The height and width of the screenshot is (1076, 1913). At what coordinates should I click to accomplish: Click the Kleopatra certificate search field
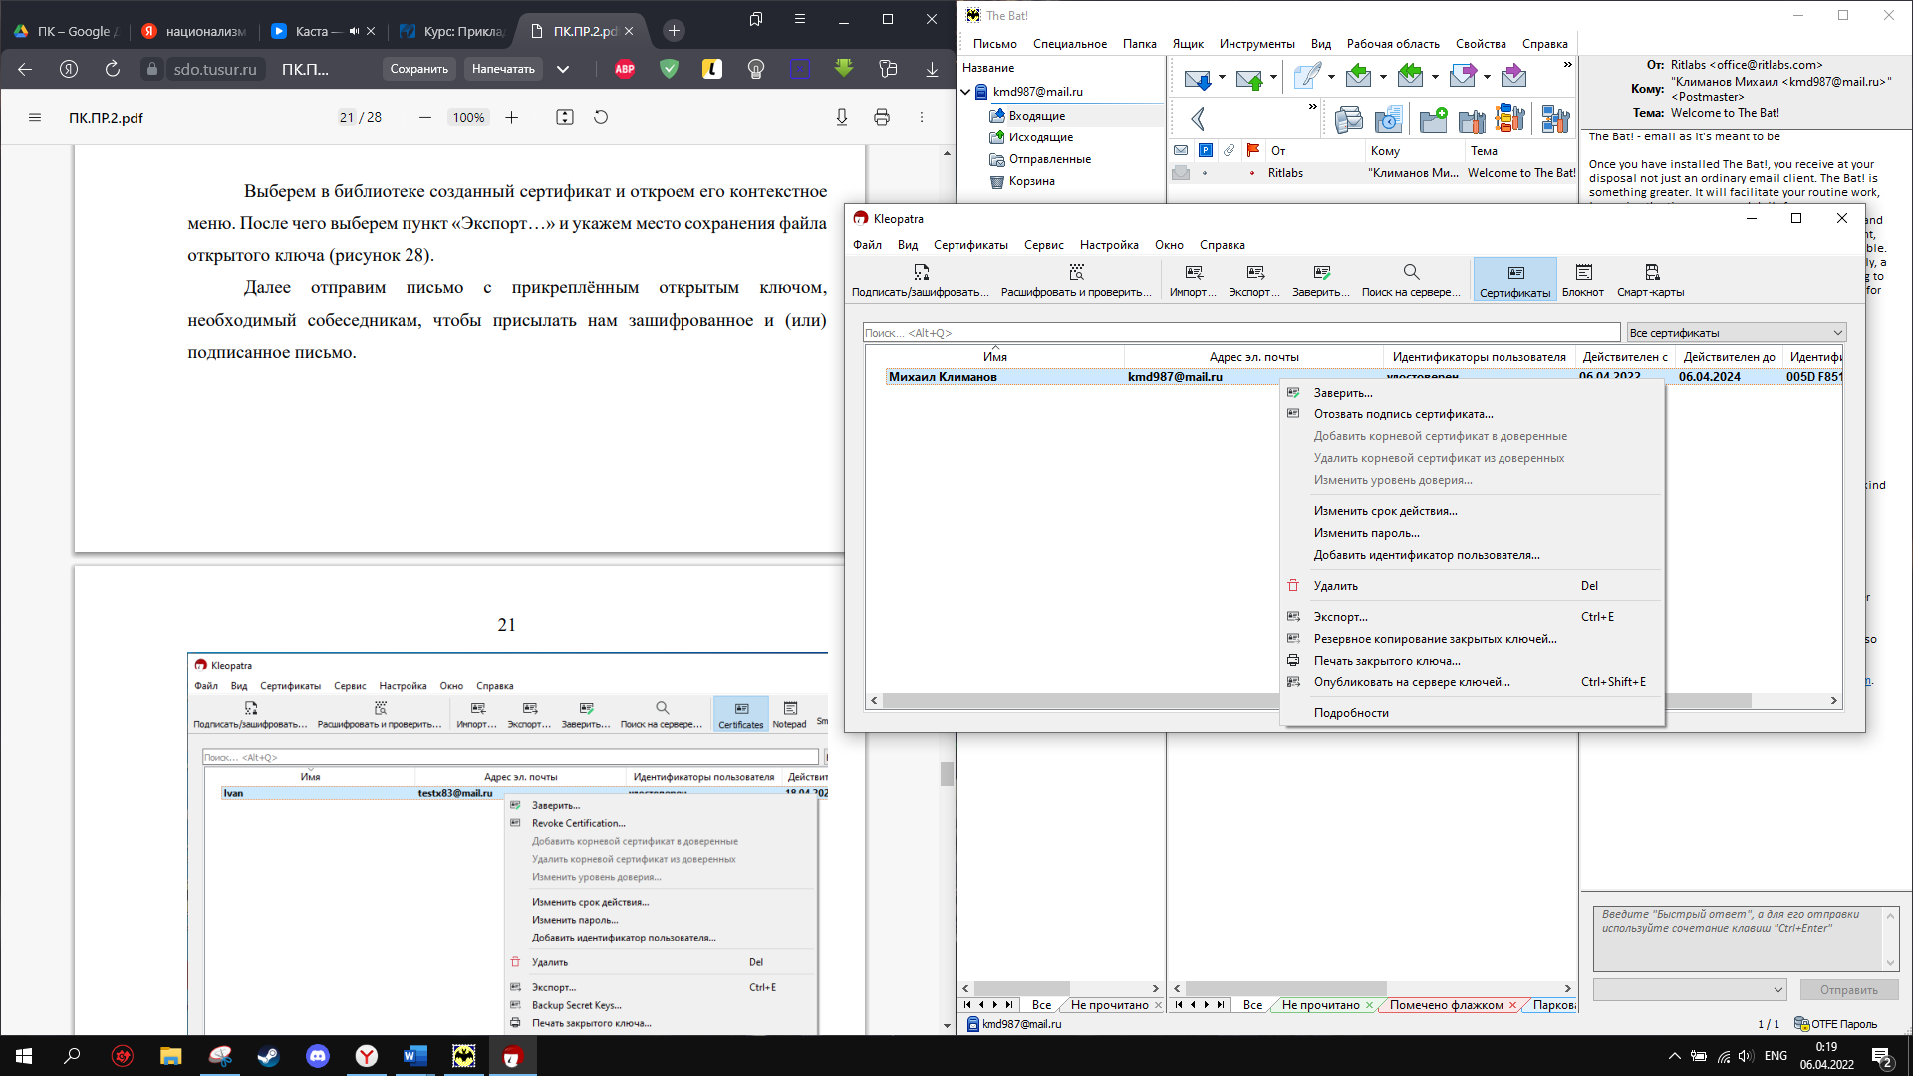1241,333
